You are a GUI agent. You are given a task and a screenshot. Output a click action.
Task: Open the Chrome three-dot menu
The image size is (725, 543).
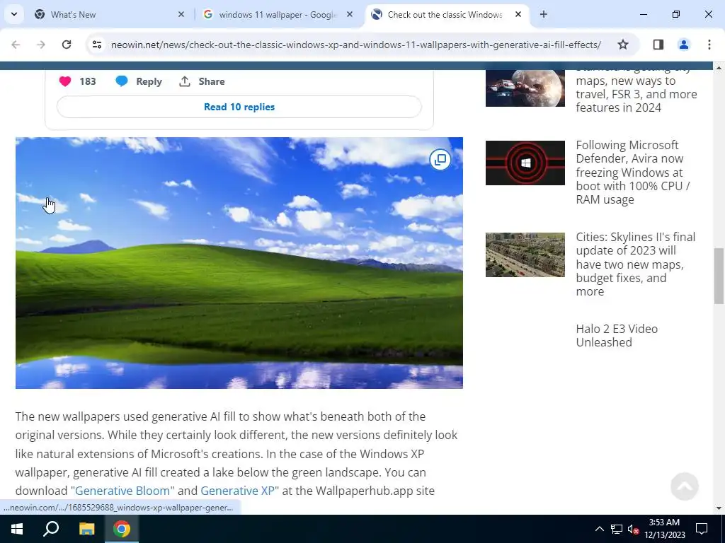(709, 45)
